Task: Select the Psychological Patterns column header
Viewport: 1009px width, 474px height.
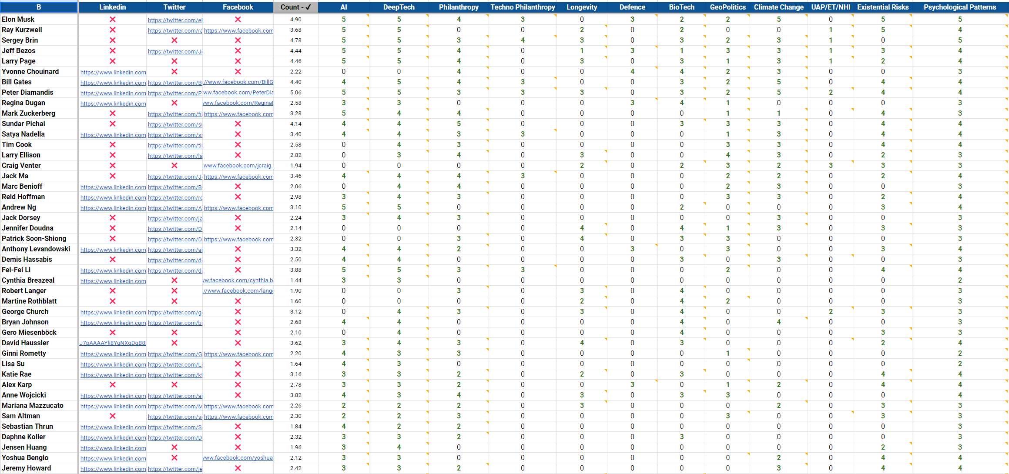Action: click(x=959, y=7)
